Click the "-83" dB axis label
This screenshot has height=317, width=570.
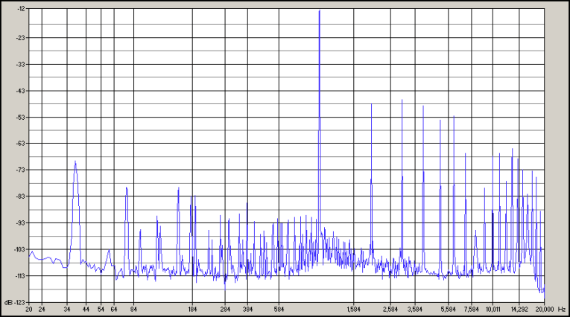21,196
